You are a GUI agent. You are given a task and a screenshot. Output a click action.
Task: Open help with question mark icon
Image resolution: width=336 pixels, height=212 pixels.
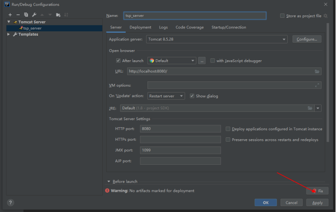pos(10,202)
